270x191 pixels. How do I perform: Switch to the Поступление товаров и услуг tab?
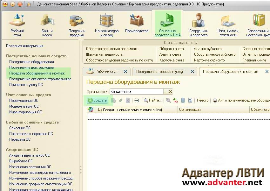pos(160,71)
